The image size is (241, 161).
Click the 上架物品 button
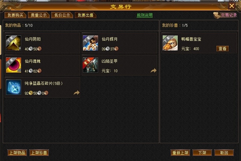[x=17, y=153]
